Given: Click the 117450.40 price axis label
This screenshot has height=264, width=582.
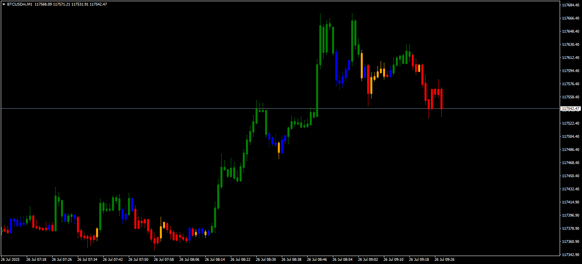Looking at the screenshot, I should pyautogui.click(x=570, y=176).
